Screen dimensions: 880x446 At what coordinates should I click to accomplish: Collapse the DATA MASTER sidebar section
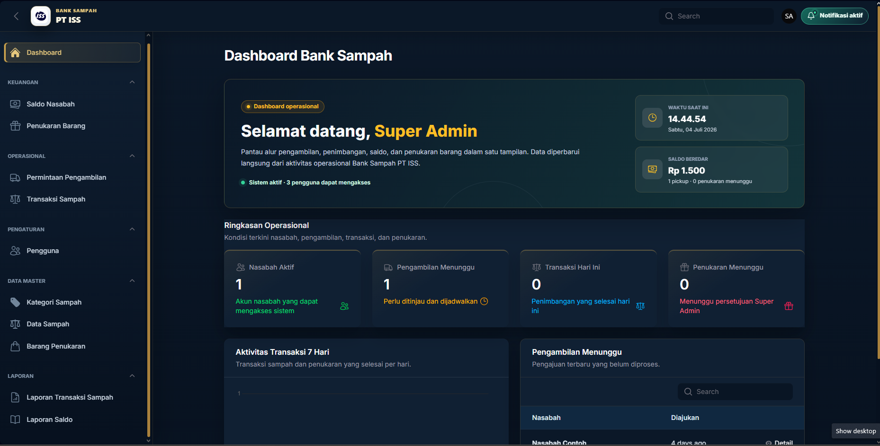pos(132,281)
